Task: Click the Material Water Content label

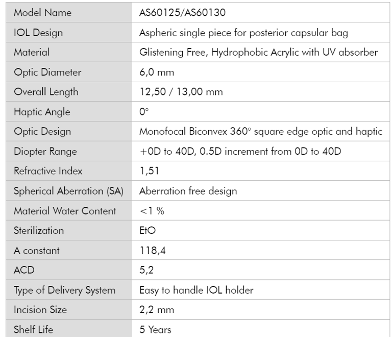Action: [65, 210]
